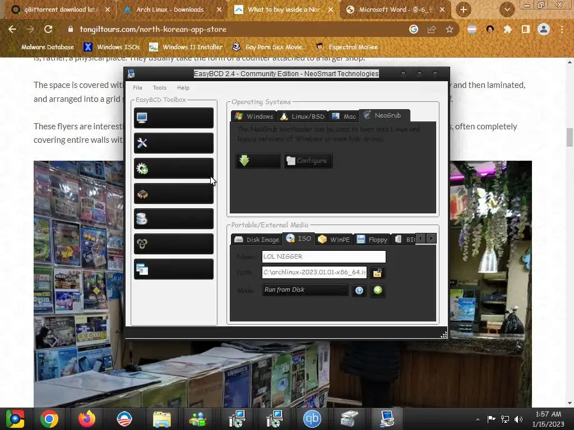
Task: Add the ISO entry with the green plus icon
Action: click(x=378, y=291)
